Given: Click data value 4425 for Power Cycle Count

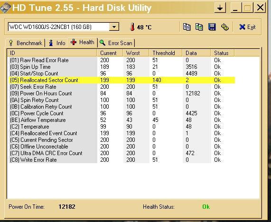Looking at the screenshot, I should tap(191, 113).
